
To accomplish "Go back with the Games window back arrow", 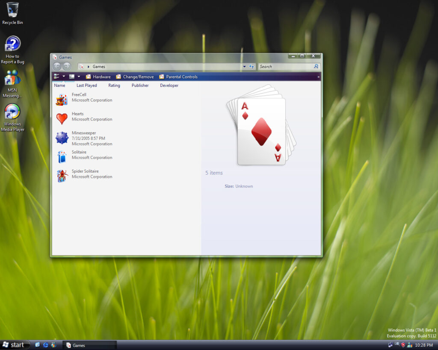I will [x=57, y=66].
